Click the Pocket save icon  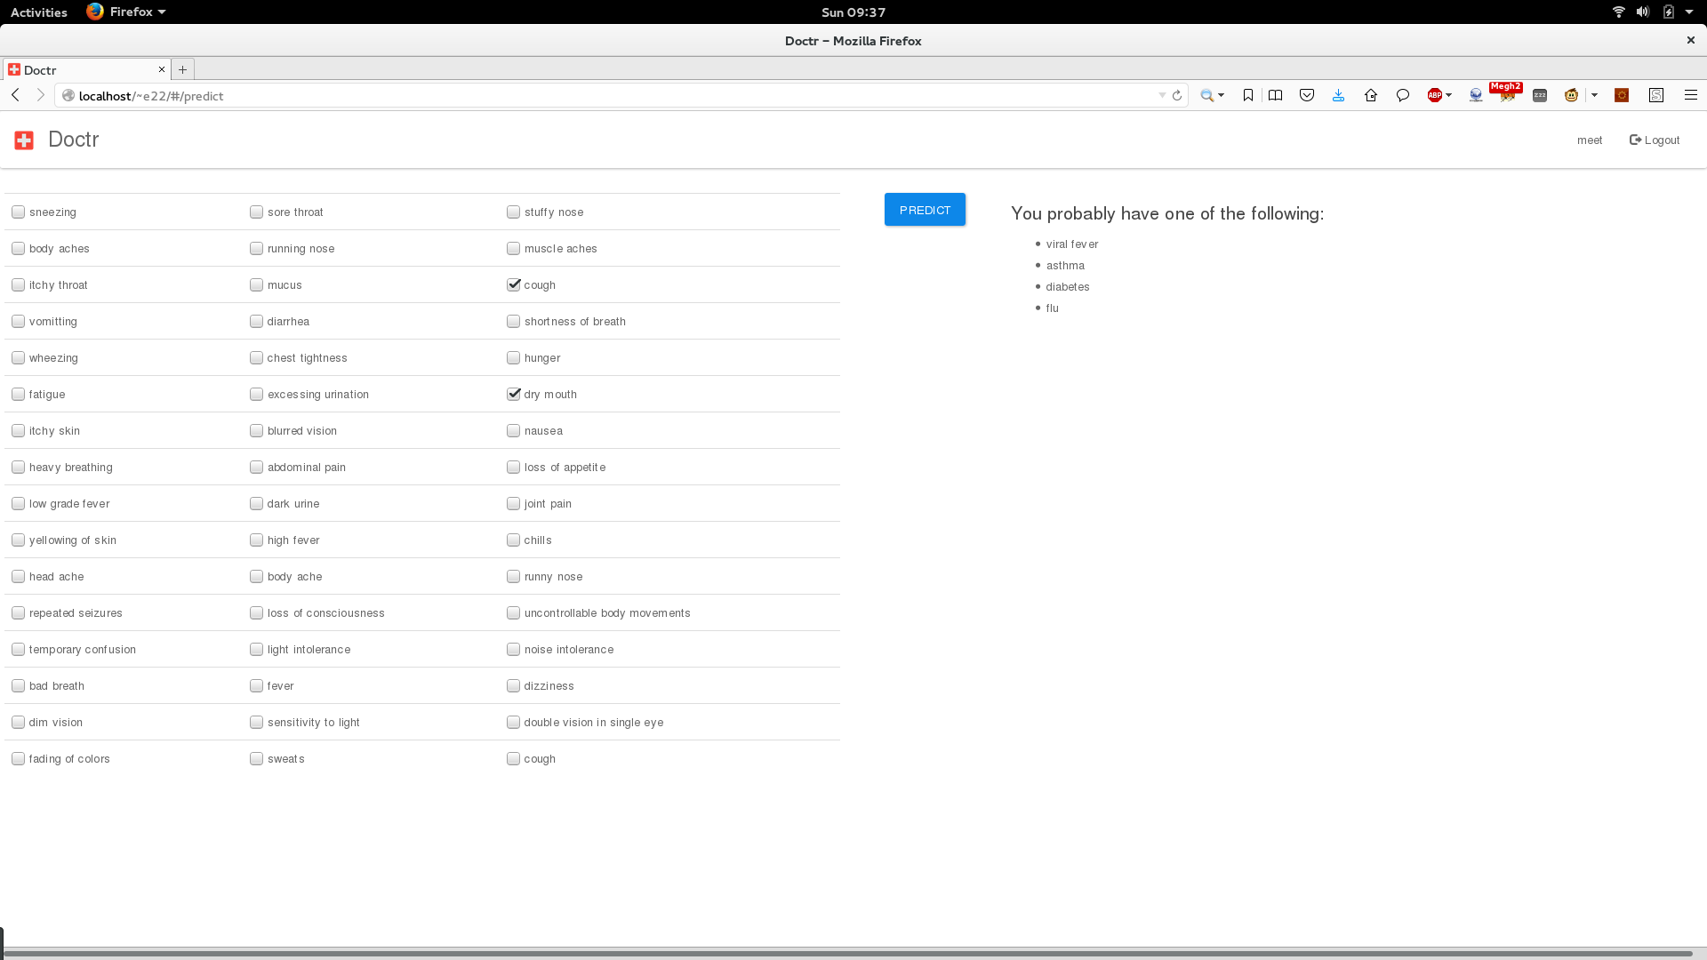(1307, 95)
